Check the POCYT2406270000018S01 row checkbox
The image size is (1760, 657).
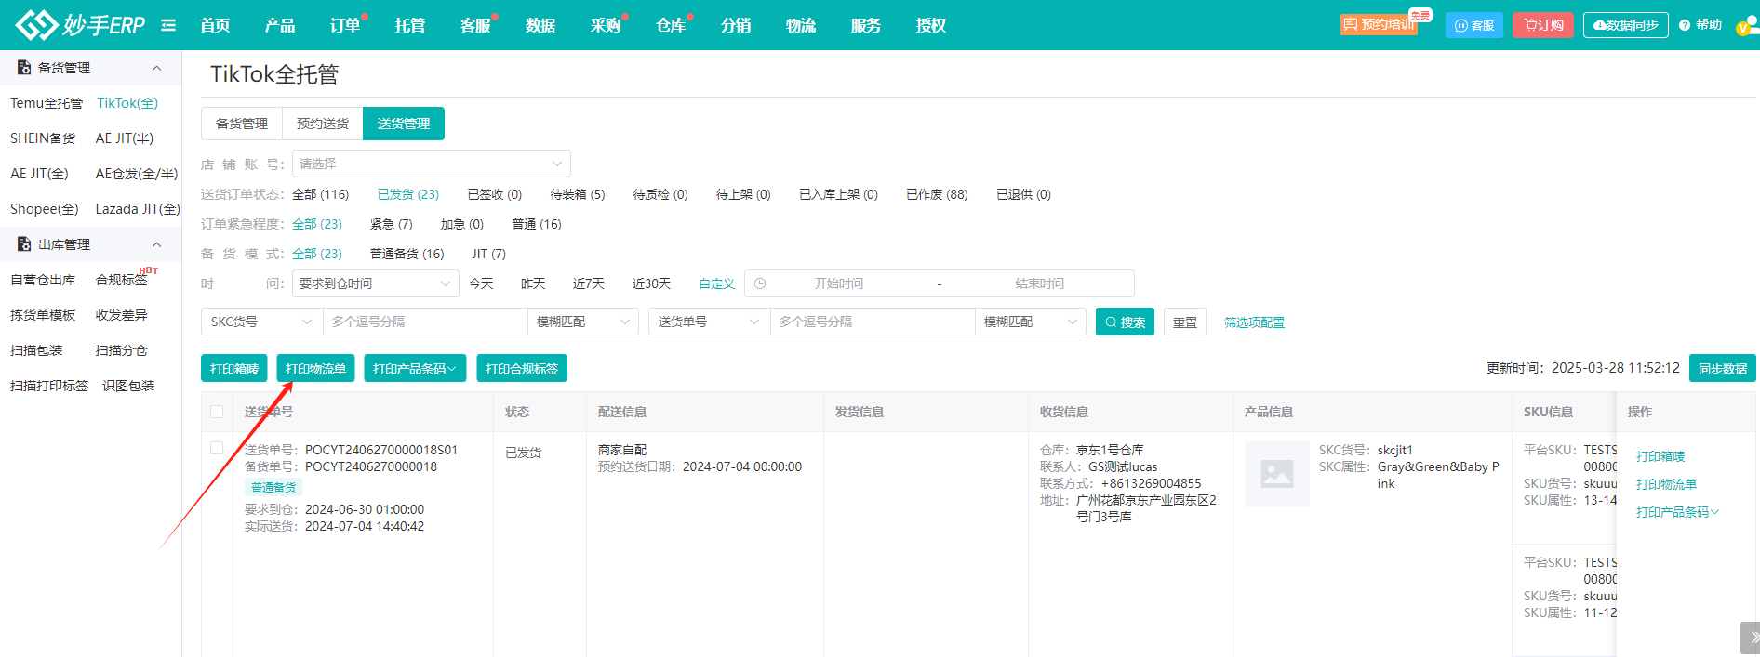pyautogui.click(x=217, y=448)
